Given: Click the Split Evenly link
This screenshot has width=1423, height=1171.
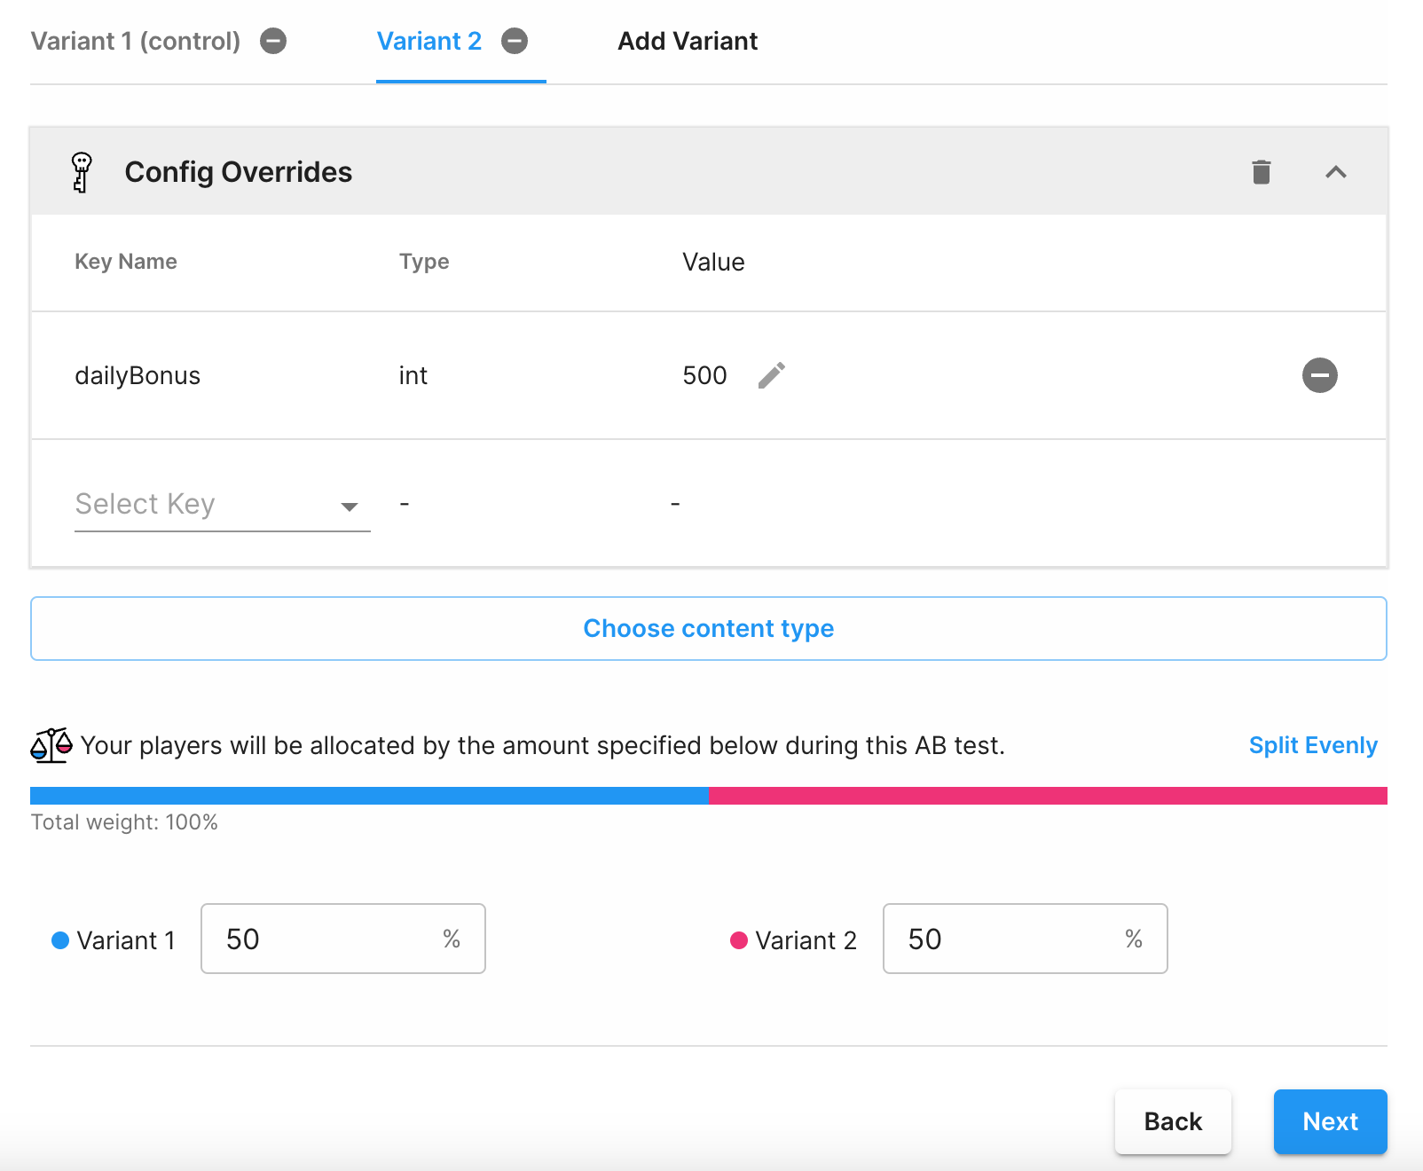Looking at the screenshot, I should (x=1312, y=745).
